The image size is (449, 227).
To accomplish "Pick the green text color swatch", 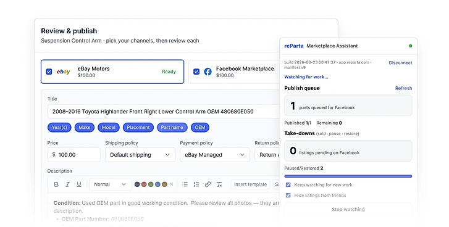I will click(151, 184).
